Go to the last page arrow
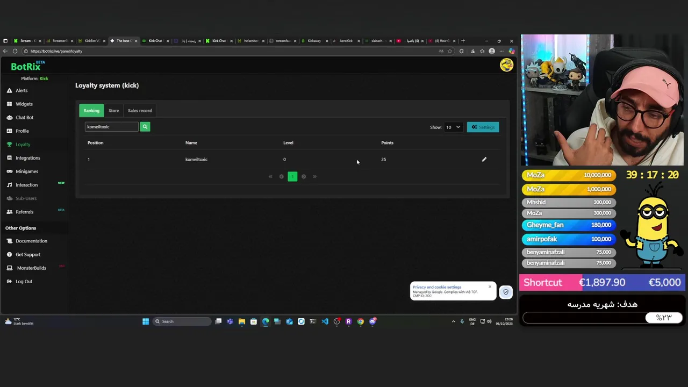 (x=314, y=176)
